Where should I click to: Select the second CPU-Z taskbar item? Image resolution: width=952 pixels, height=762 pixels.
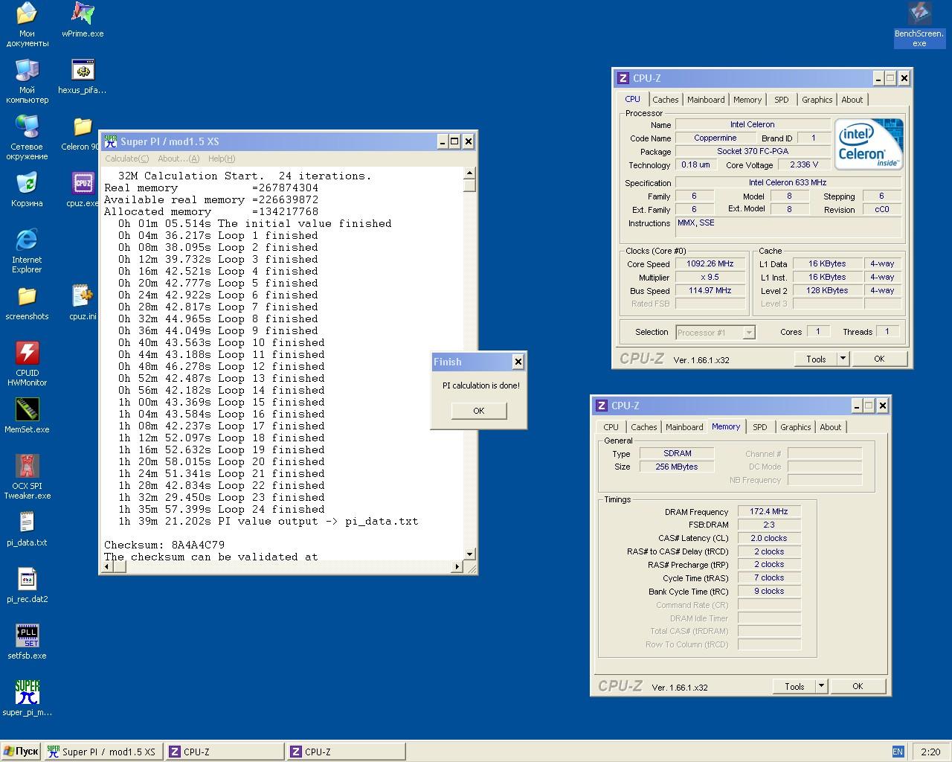[346, 752]
